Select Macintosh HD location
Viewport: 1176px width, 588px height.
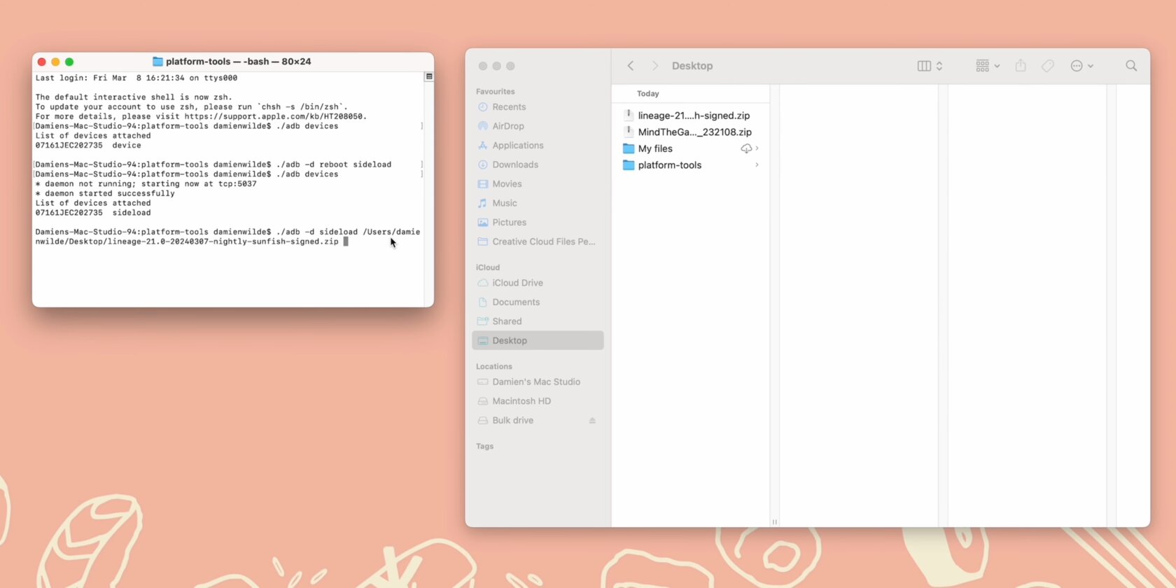coord(538,401)
